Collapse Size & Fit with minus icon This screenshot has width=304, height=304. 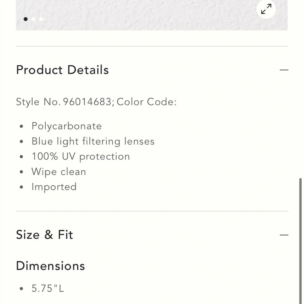284,235
